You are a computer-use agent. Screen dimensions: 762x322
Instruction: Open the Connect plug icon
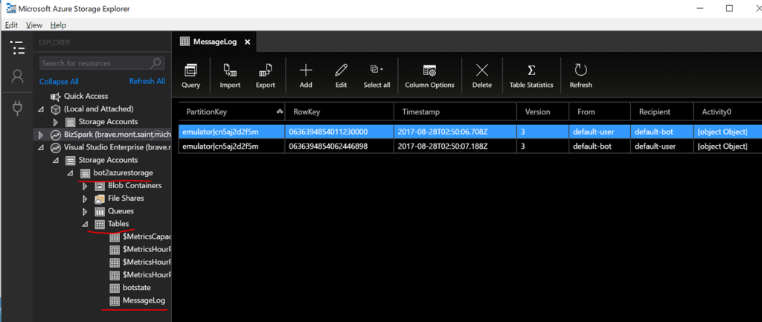[17, 108]
